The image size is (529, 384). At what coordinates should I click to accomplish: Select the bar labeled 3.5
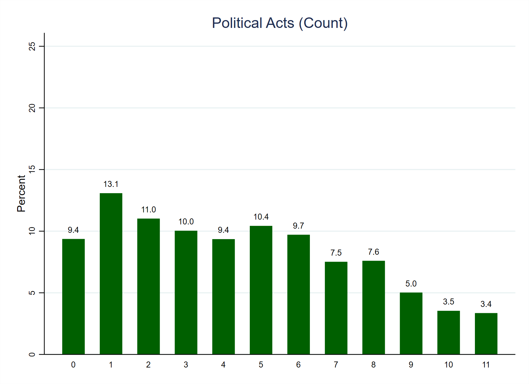(x=448, y=332)
